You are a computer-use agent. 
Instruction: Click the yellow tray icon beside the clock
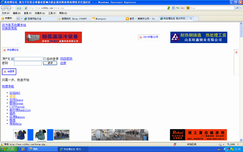(232, 149)
